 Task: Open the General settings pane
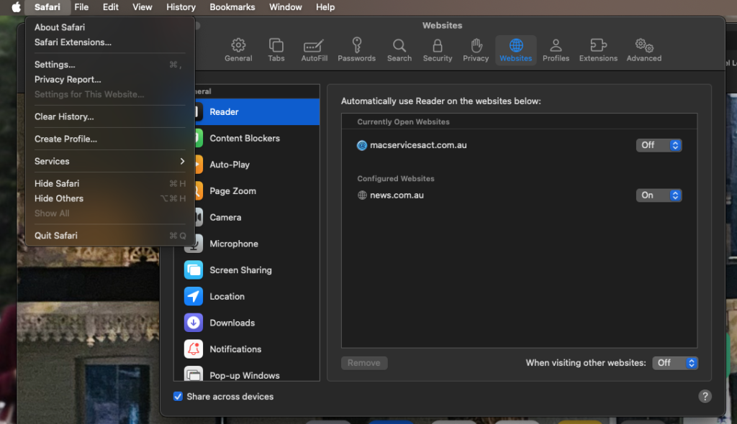point(238,50)
